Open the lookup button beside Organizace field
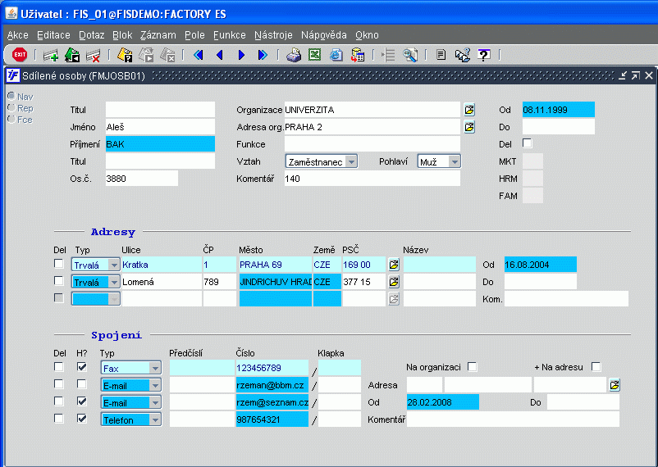Image resolution: width=658 pixels, height=467 pixels. click(x=469, y=110)
